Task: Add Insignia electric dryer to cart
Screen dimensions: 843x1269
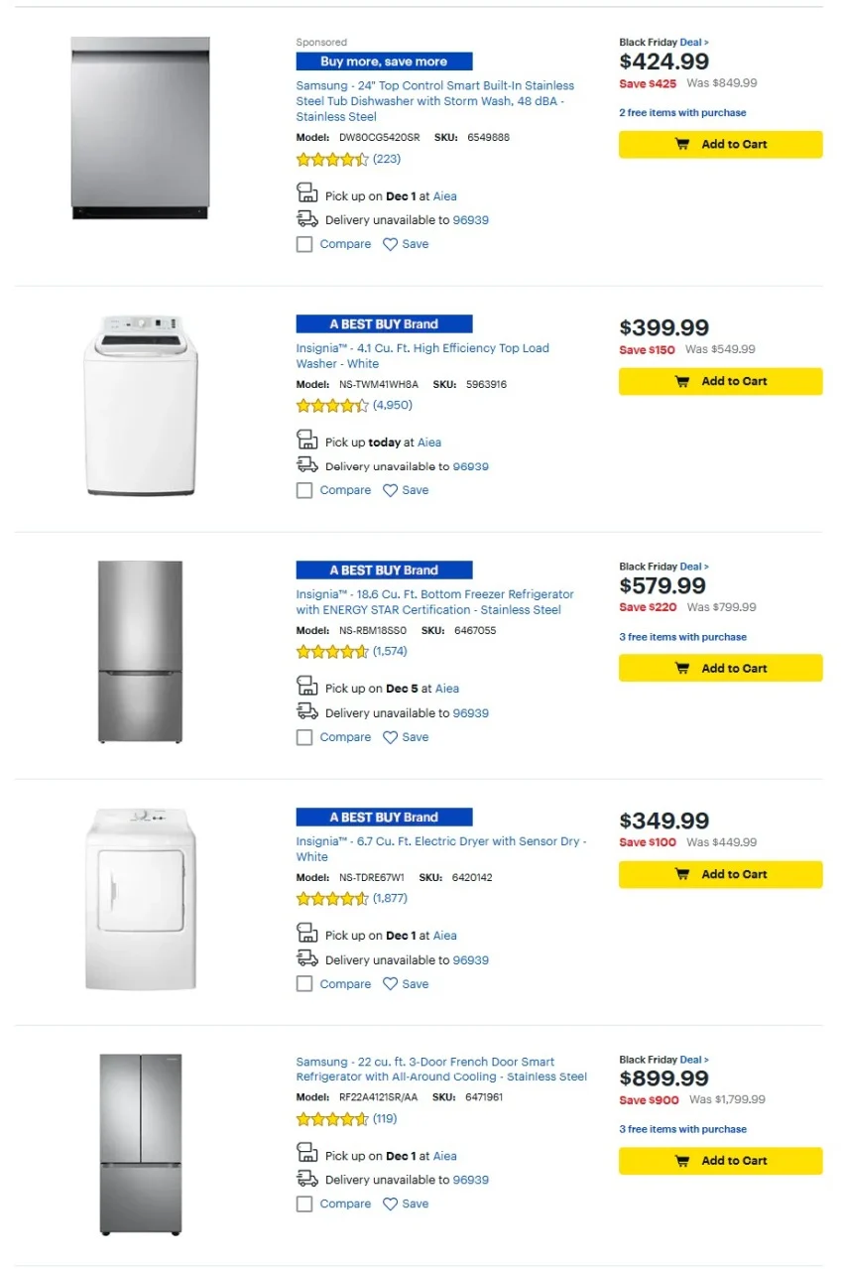Action: (720, 874)
